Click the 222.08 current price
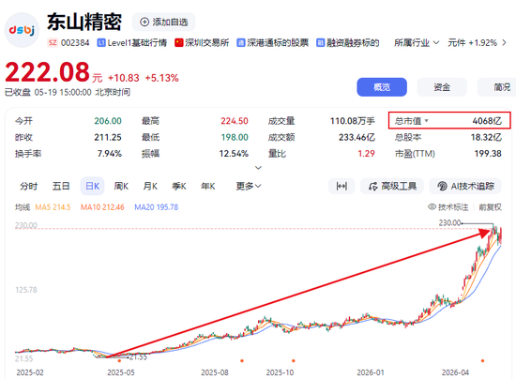 (x=48, y=72)
